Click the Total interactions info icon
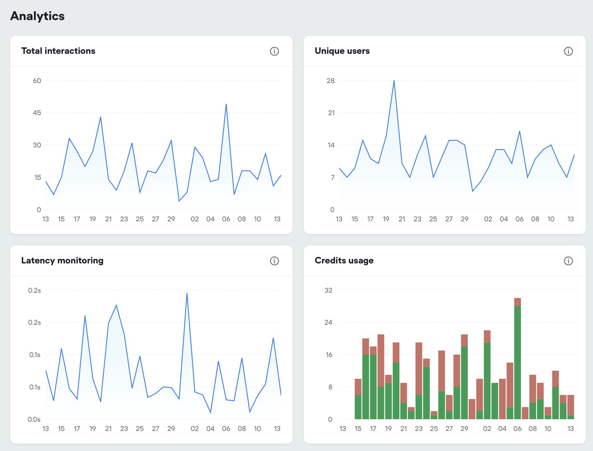This screenshot has width=593, height=451. point(274,51)
